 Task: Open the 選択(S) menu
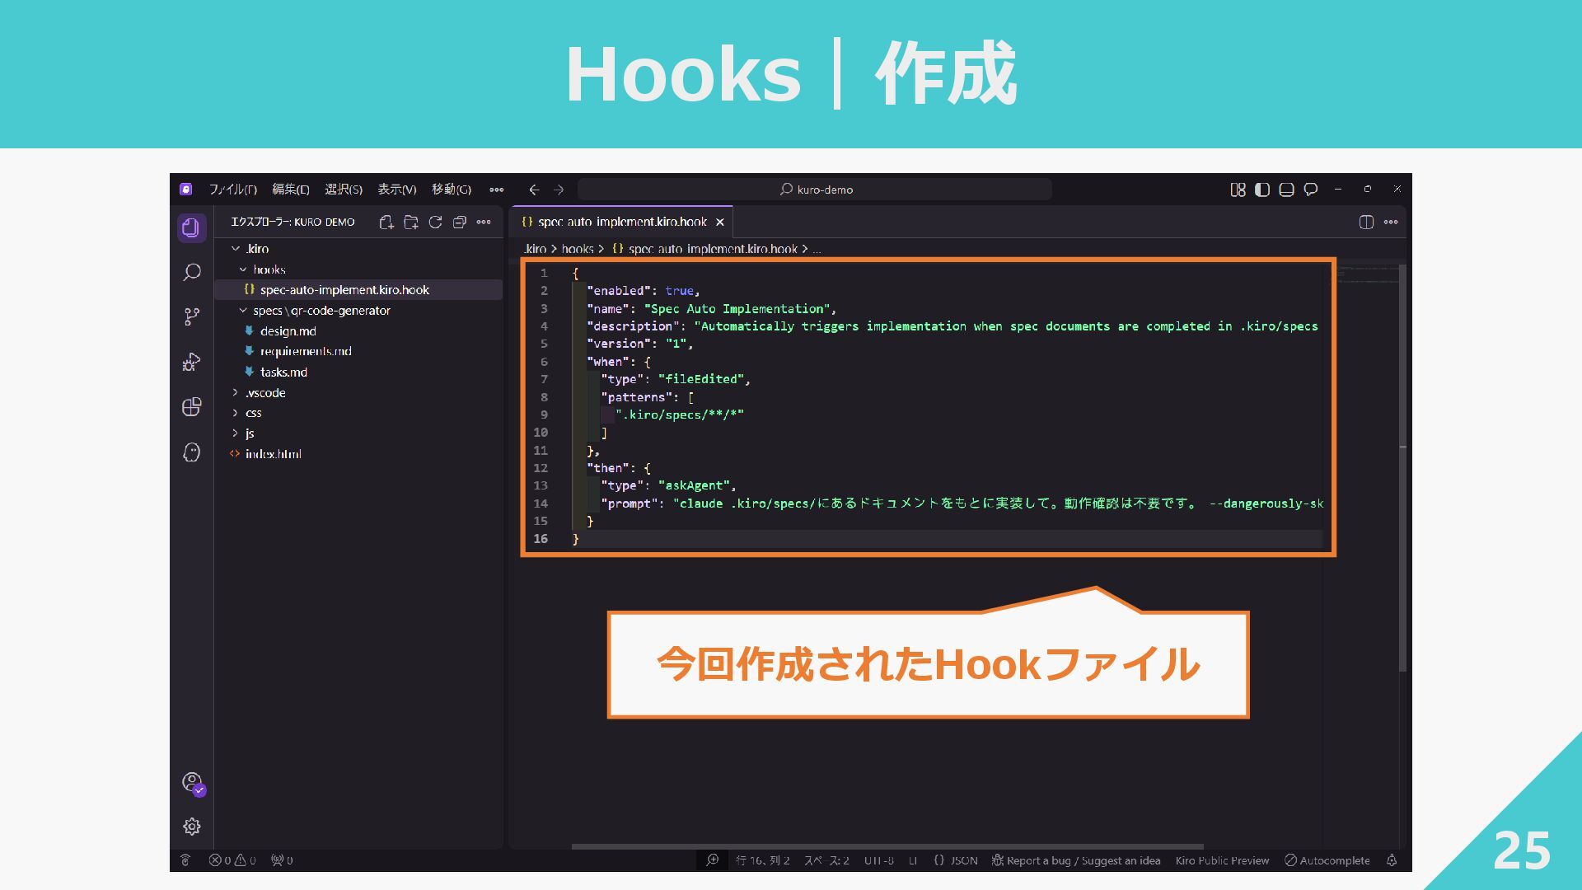tap(344, 190)
